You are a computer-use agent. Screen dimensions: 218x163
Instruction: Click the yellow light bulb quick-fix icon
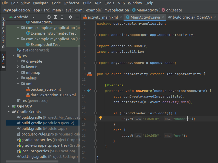pos(101,118)
